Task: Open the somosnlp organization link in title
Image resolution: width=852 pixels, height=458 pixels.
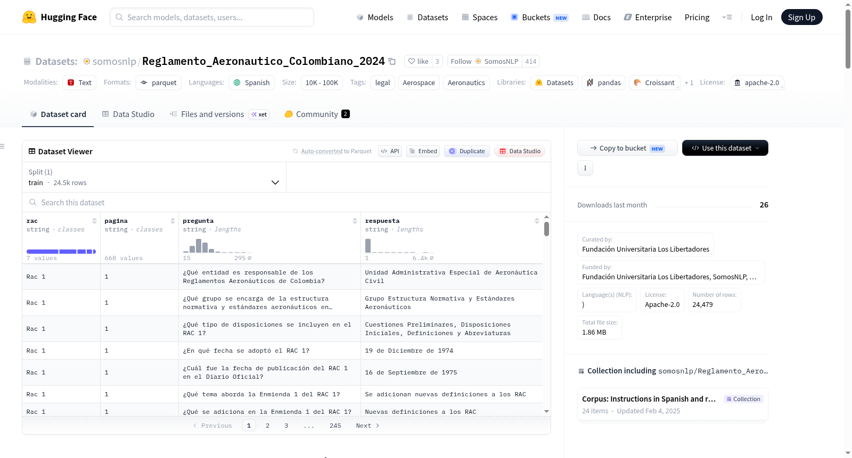Action: pyautogui.click(x=114, y=61)
